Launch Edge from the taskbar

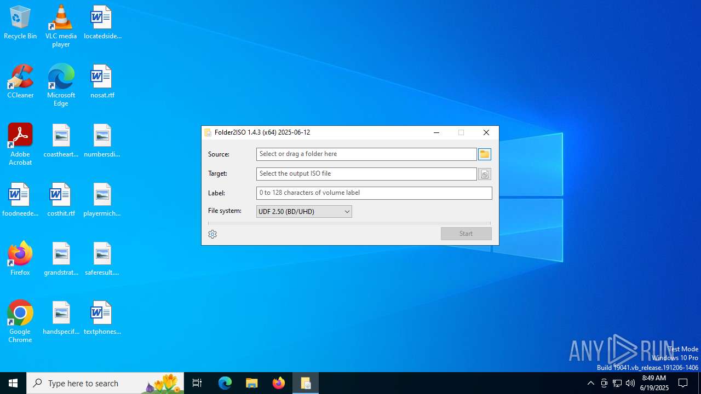click(x=225, y=383)
